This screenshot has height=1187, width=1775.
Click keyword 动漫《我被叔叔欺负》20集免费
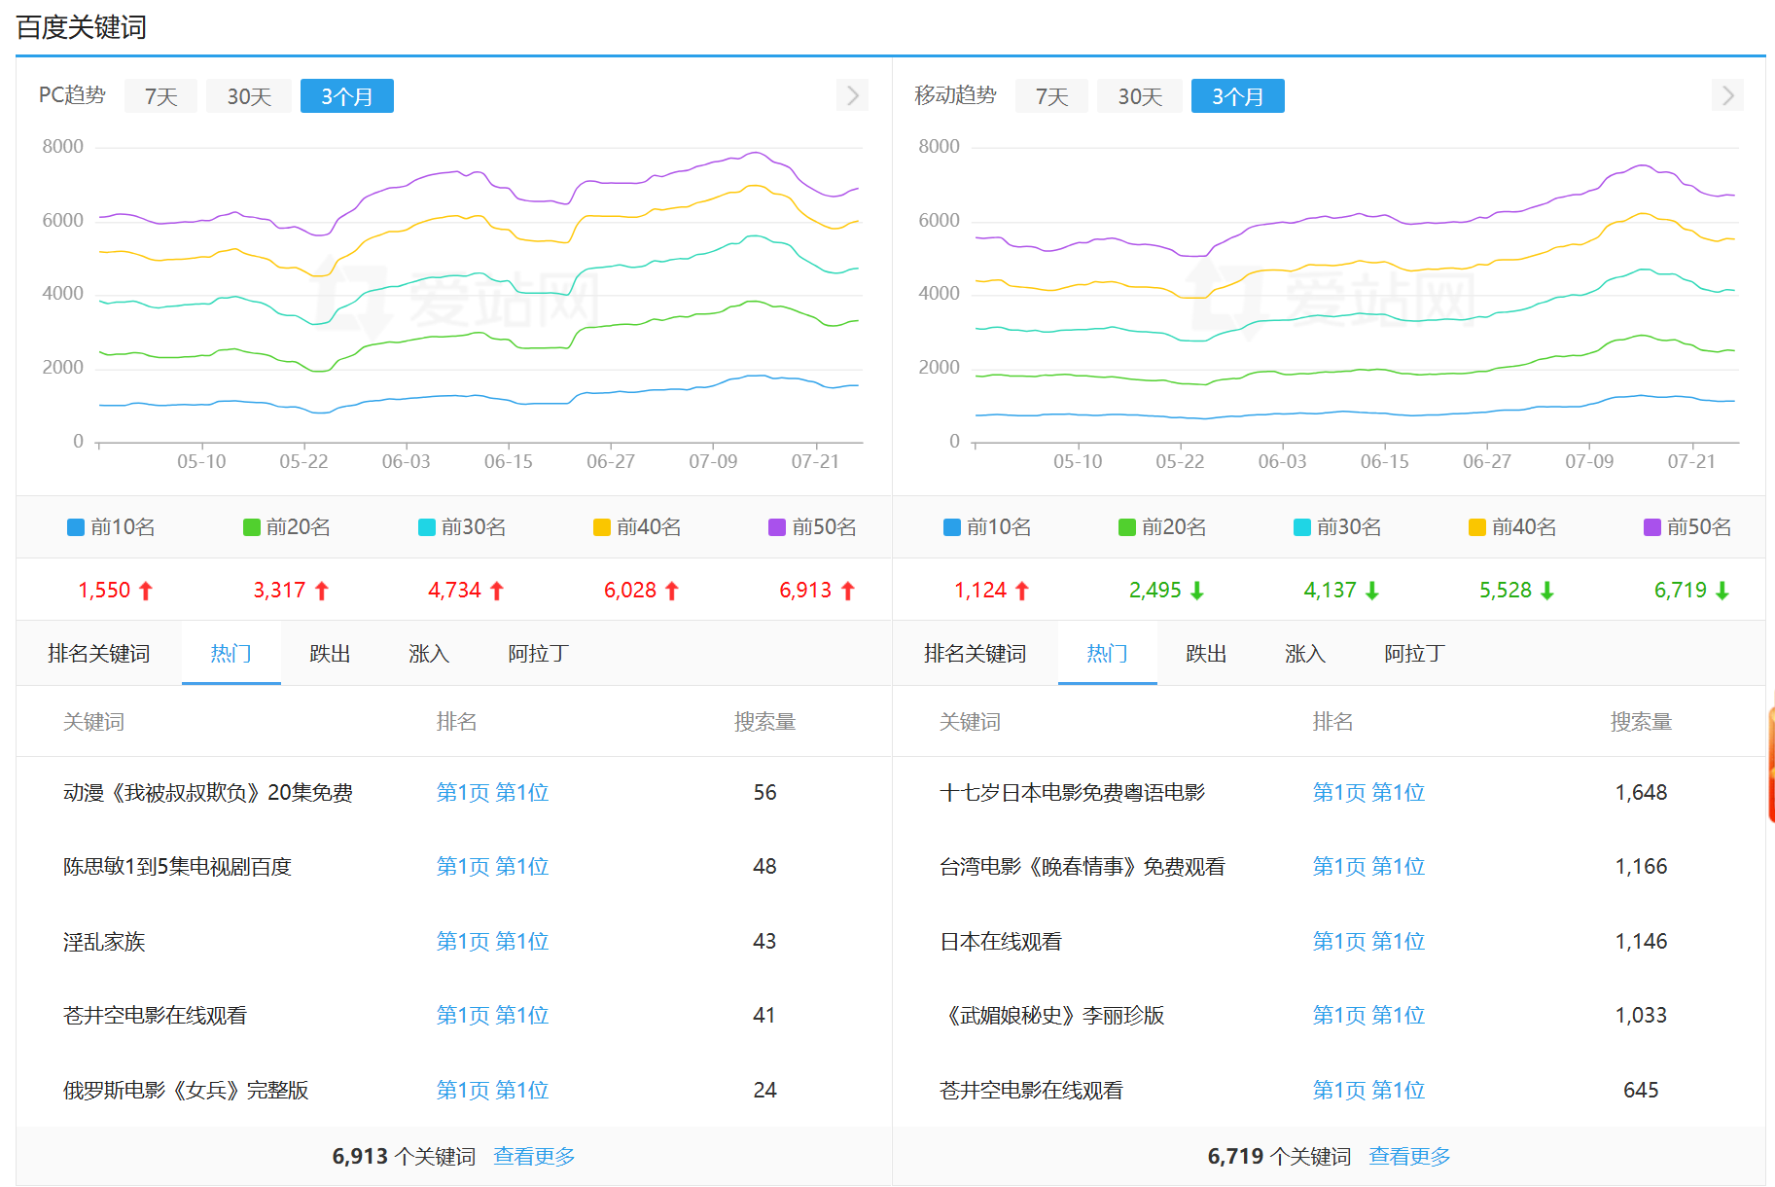[208, 793]
